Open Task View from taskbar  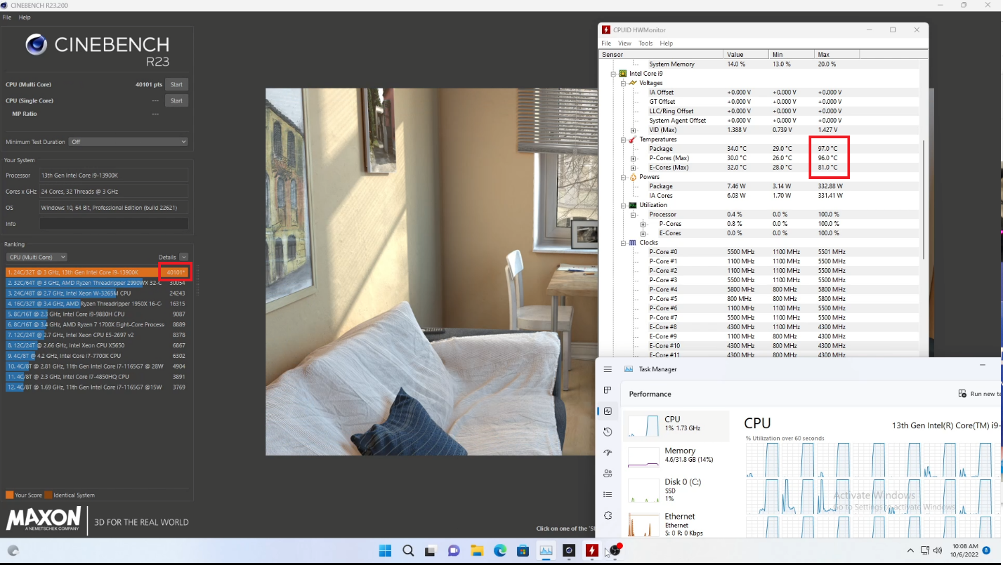(431, 551)
